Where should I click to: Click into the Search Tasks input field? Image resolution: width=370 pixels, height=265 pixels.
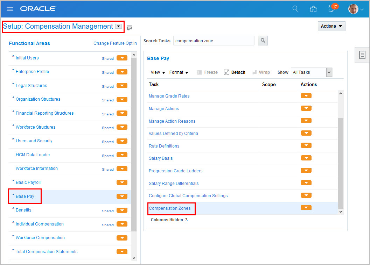coord(214,41)
